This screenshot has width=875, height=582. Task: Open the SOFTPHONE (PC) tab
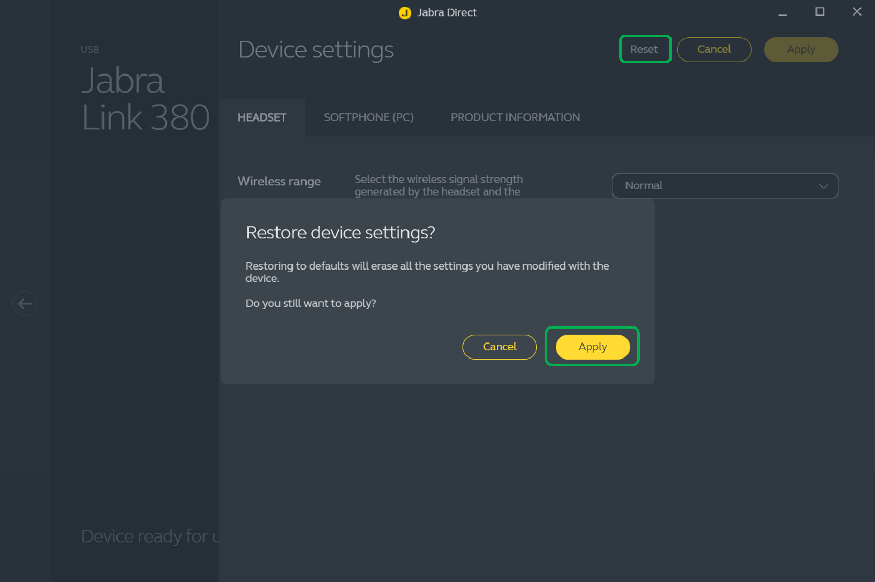(x=368, y=117)
